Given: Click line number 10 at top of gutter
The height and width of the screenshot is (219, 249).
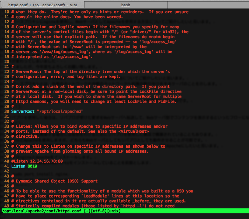Looking at the screenshot, I should pos(6,12).
